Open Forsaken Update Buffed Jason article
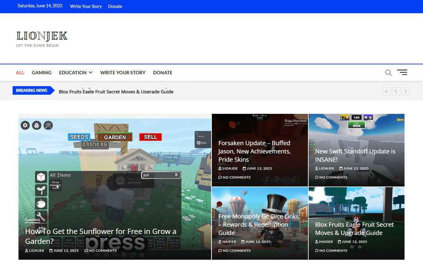 [255, 151]
